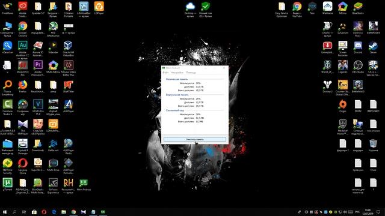Viewport: 385px width, 216px height.
Task: Select the GeForce Experience icon
Action: coord(53,185)
